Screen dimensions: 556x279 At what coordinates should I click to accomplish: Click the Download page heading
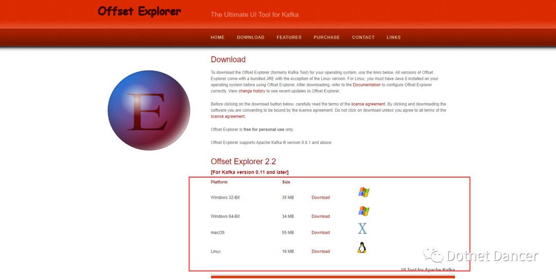(228, 60)
